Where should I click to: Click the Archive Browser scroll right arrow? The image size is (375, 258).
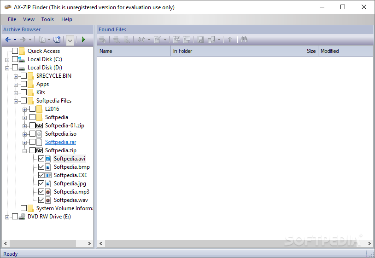tap(89, 243)
